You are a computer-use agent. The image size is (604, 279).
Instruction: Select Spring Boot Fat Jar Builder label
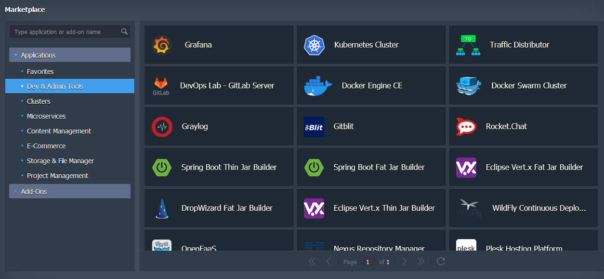pyautogui.click(x=380, y=168)
